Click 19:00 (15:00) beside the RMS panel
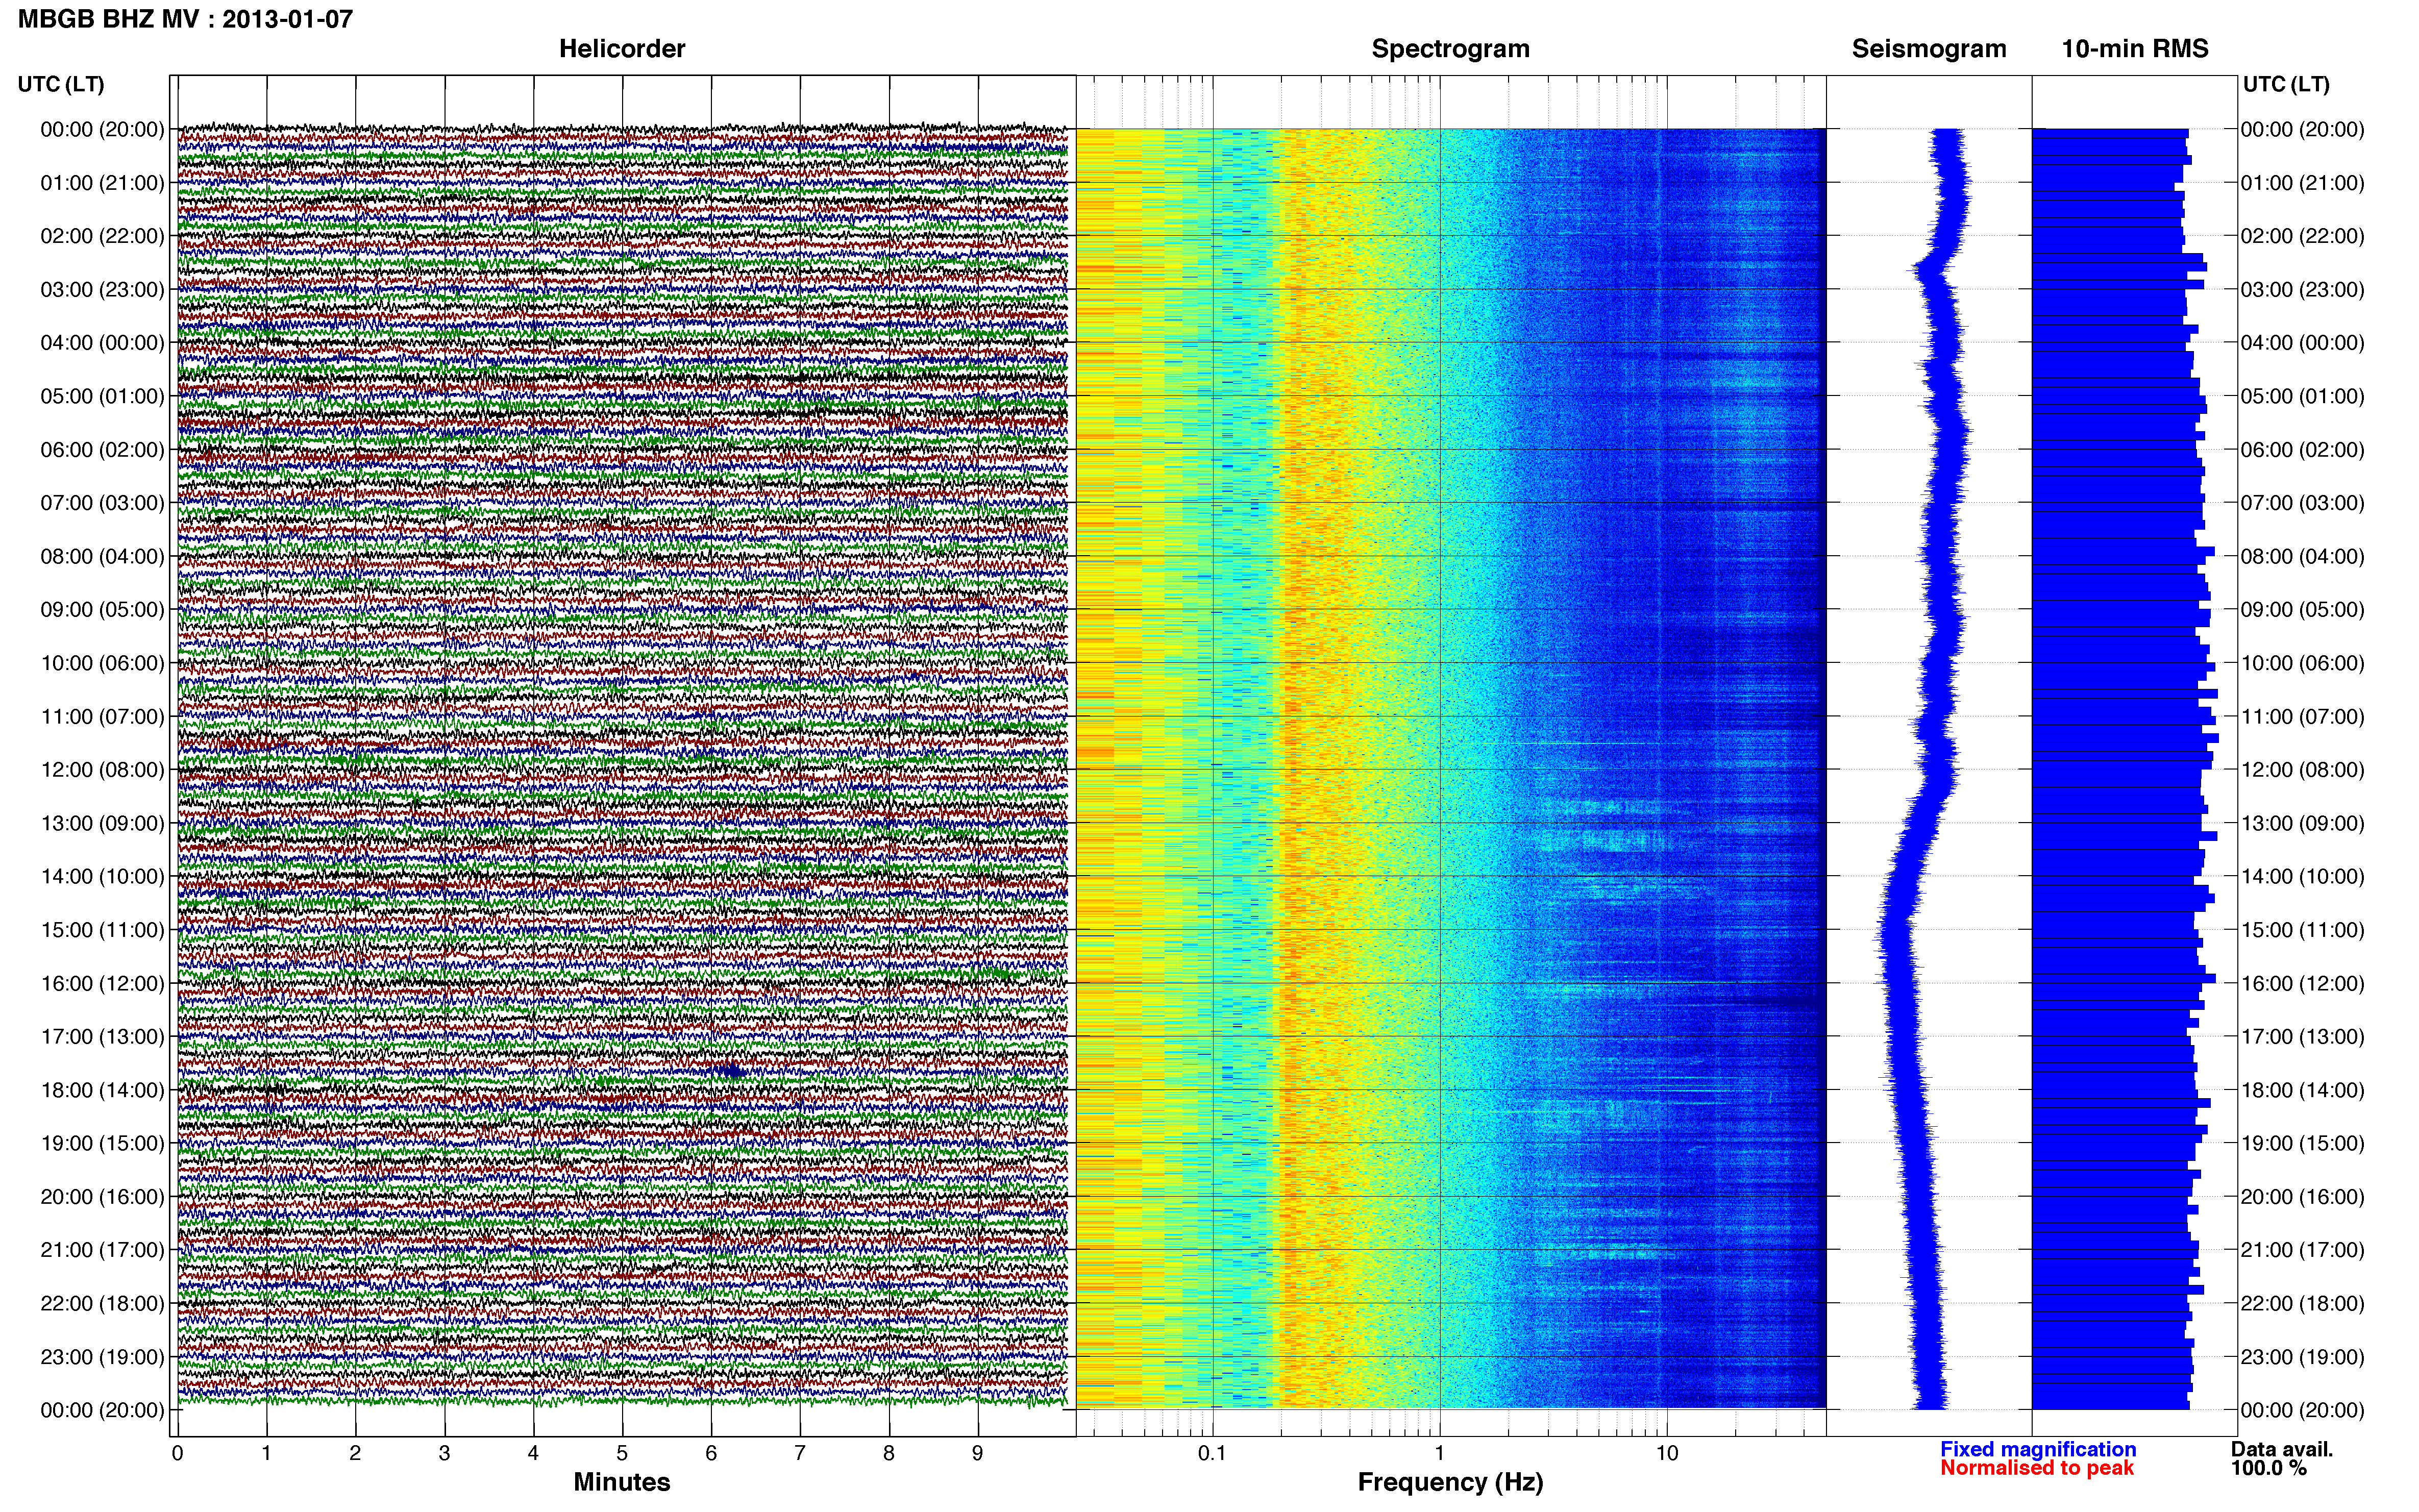Image resolution: width=2419 pixels, height=1512 pixels. tap(2302, 1143)
